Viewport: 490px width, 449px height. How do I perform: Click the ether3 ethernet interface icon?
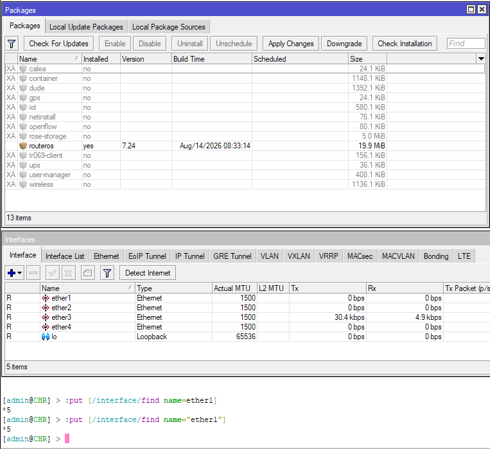click(x=46, y=317)
